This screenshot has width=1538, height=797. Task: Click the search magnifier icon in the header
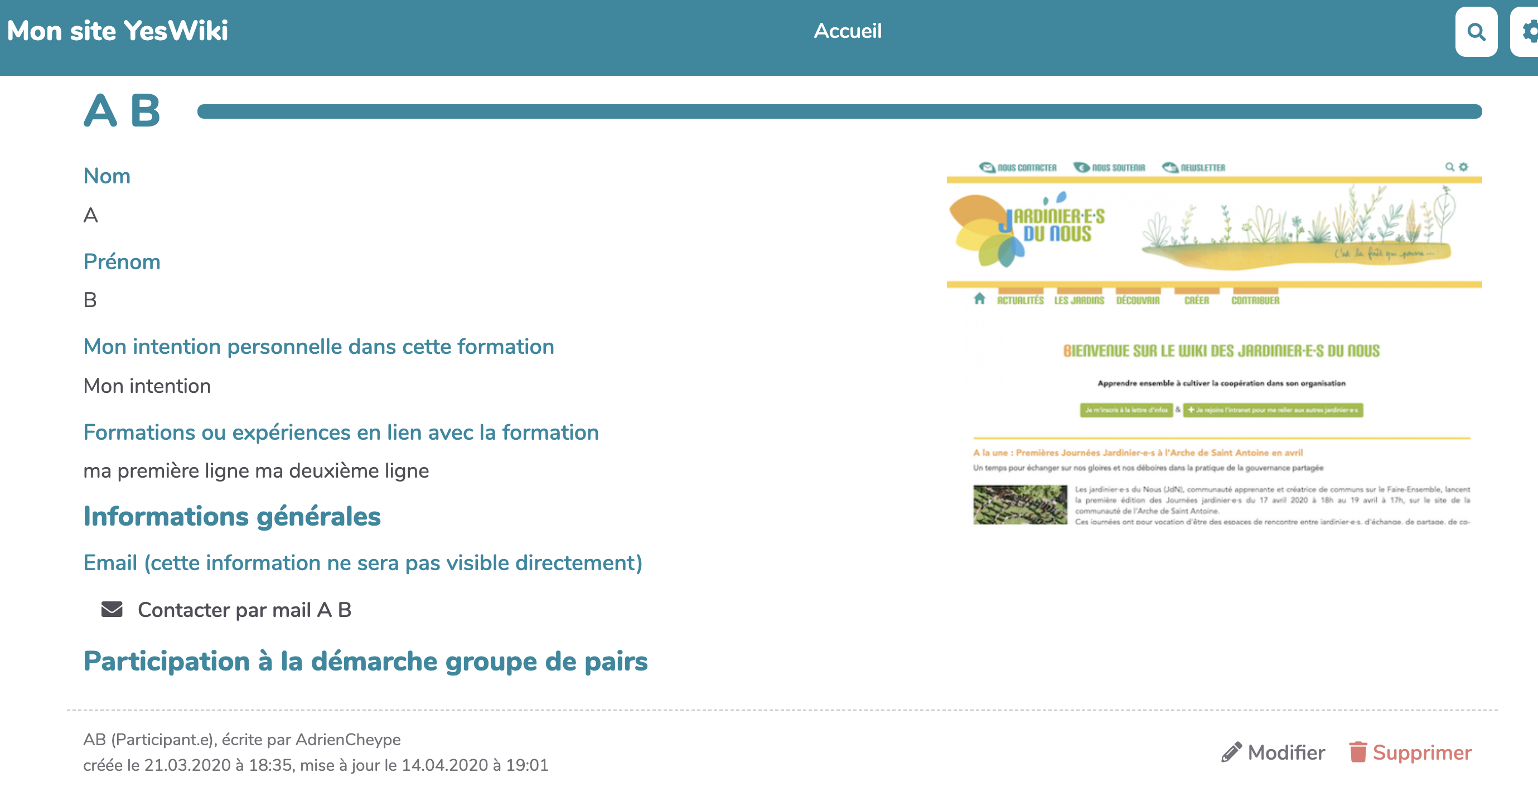[x=1476, y=32]
